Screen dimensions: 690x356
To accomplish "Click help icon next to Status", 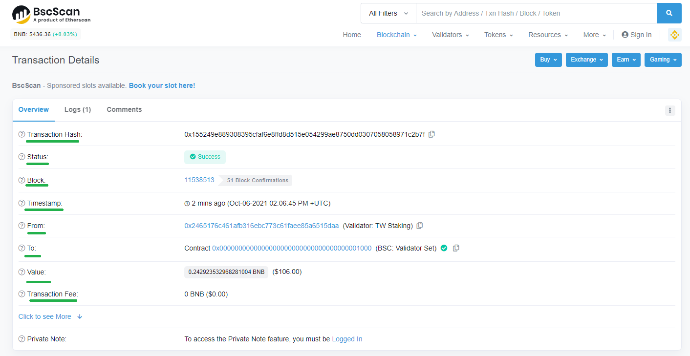I will click(x=22, y=157).
